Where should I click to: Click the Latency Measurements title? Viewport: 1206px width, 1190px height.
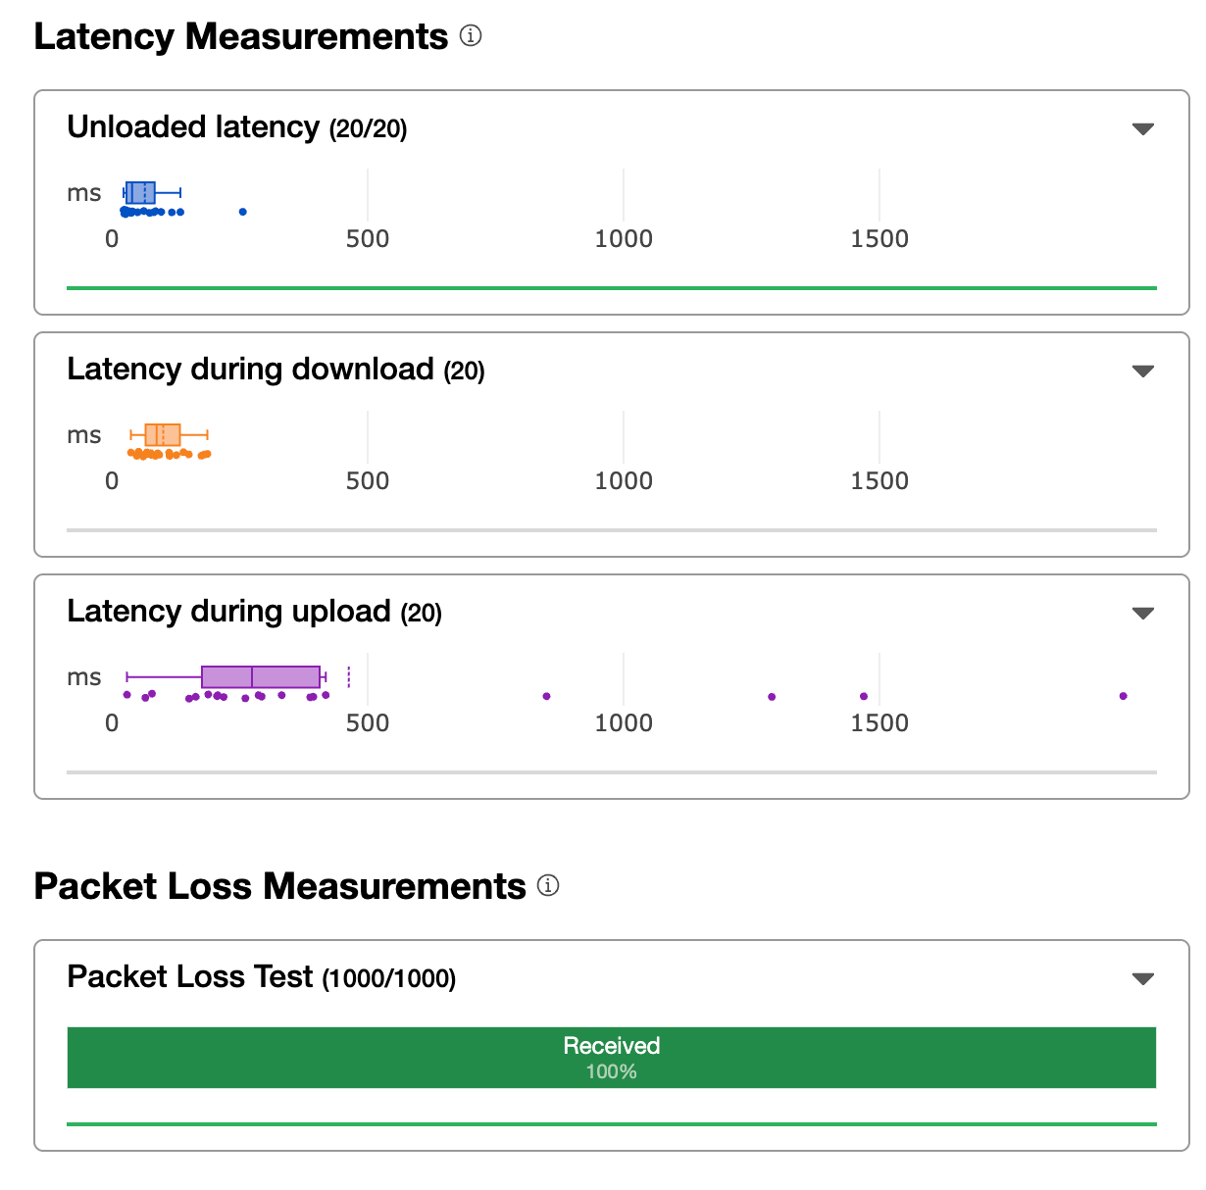click(241, 36)
